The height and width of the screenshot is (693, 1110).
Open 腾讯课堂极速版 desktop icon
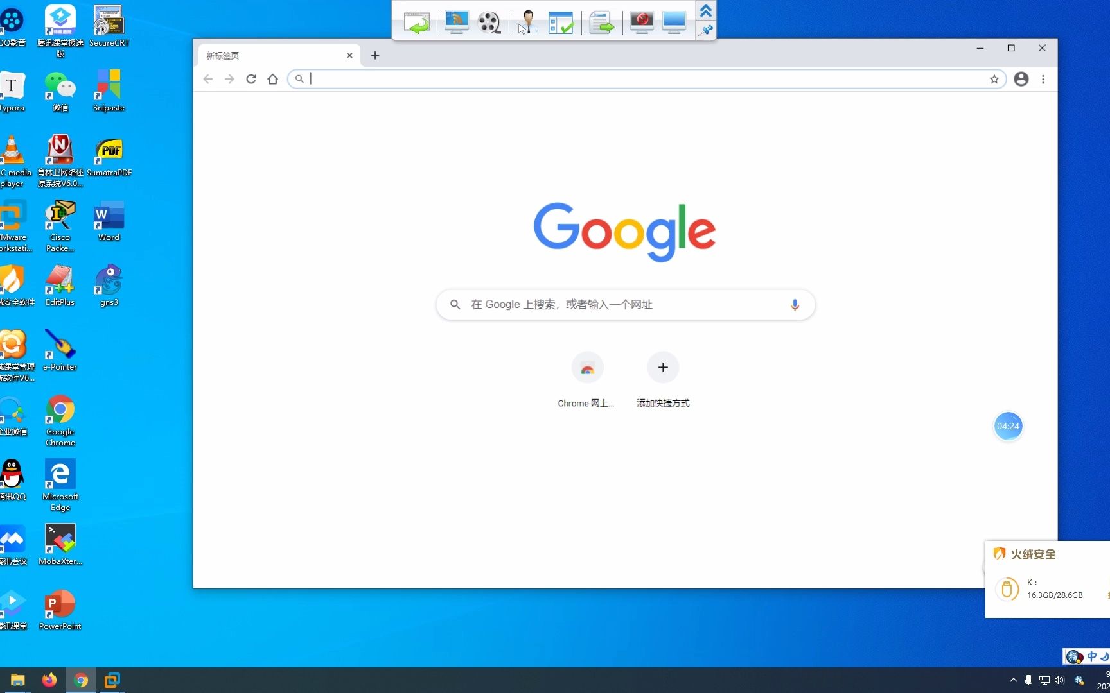coord(60,31)
